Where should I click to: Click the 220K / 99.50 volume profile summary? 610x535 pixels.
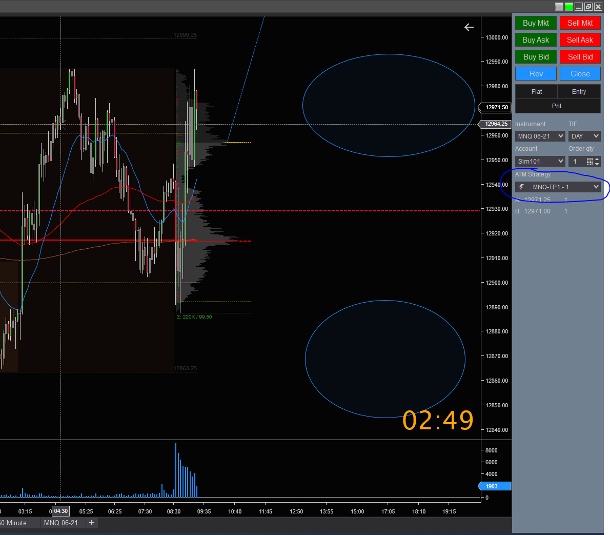pos(194,317)
